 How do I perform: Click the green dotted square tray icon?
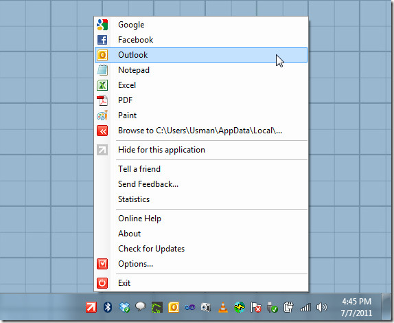click(x=157, y=307)
